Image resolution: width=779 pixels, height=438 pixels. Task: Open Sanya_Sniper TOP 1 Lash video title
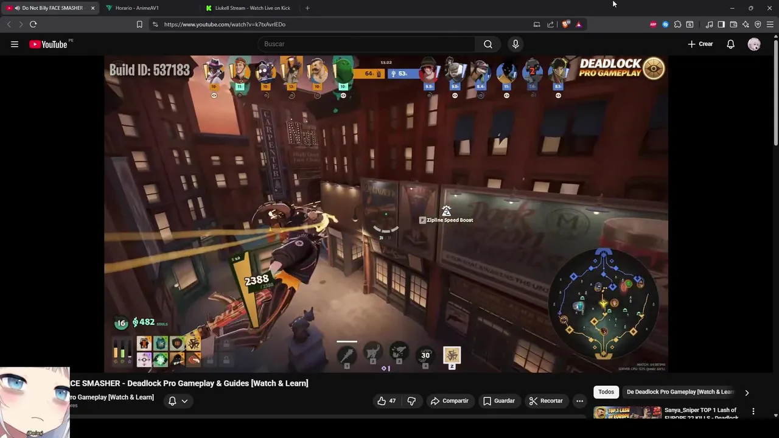701,414
